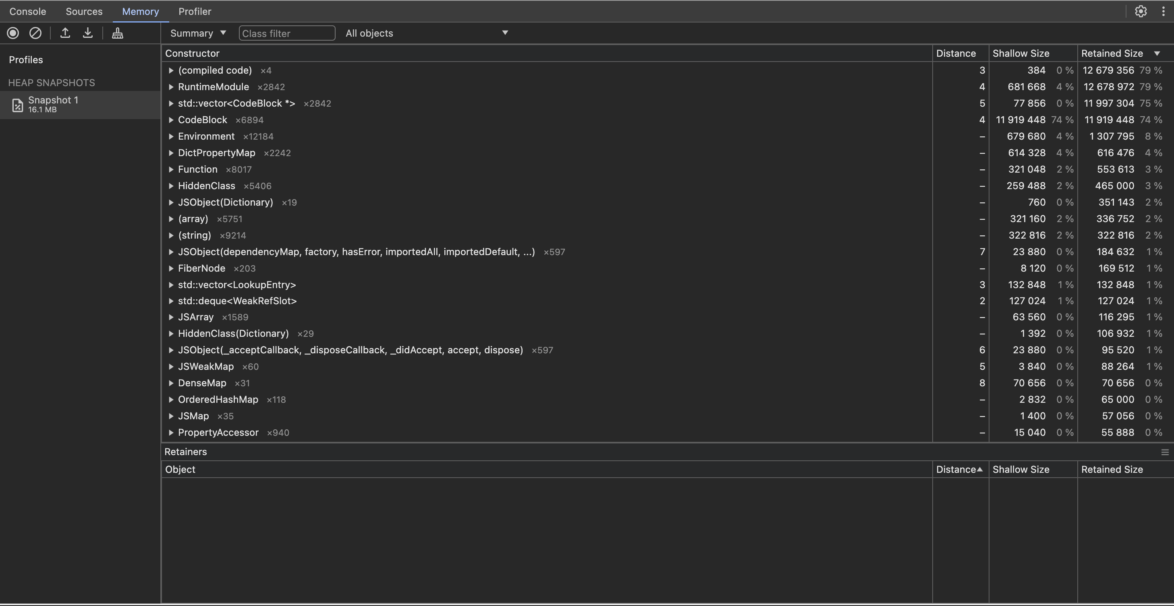The height and width of the screenshot is (606, 1174).
Task: Open the Summary view dropdown
Action: point(197,33)
